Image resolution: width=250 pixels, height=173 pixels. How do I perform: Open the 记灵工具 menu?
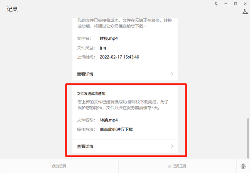click(x=177, y=166)
